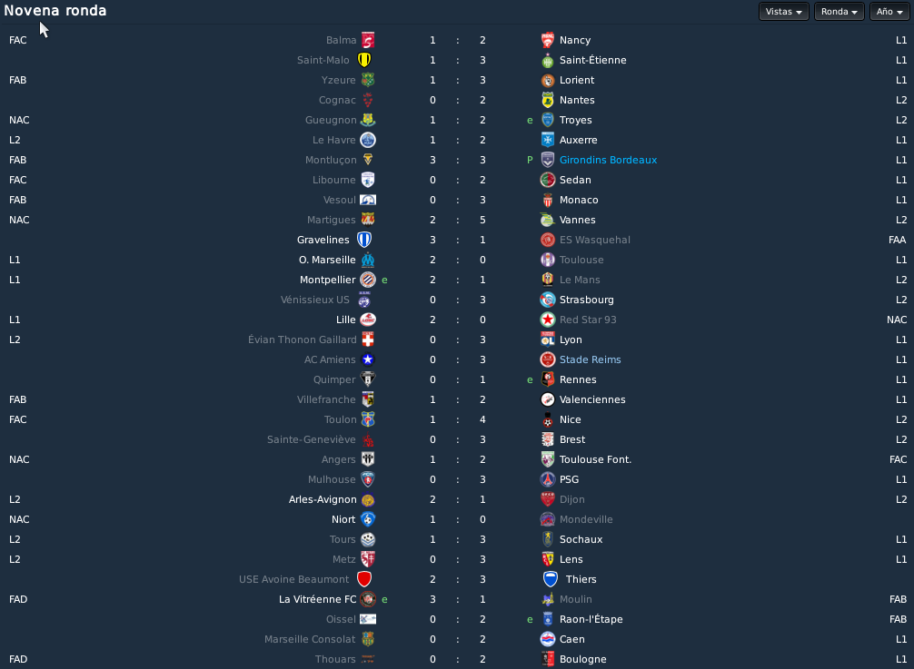The image size is (914, 669).
Task: Click the Rennes club crest
Action: point(547,379)
